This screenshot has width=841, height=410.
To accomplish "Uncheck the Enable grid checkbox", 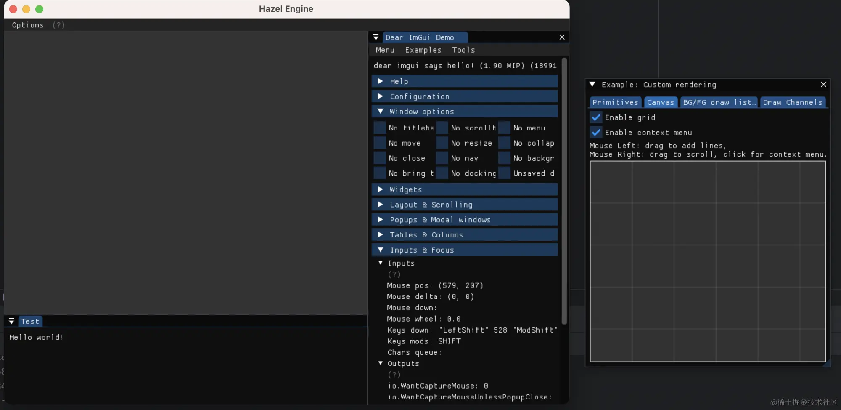I will 596,117.
